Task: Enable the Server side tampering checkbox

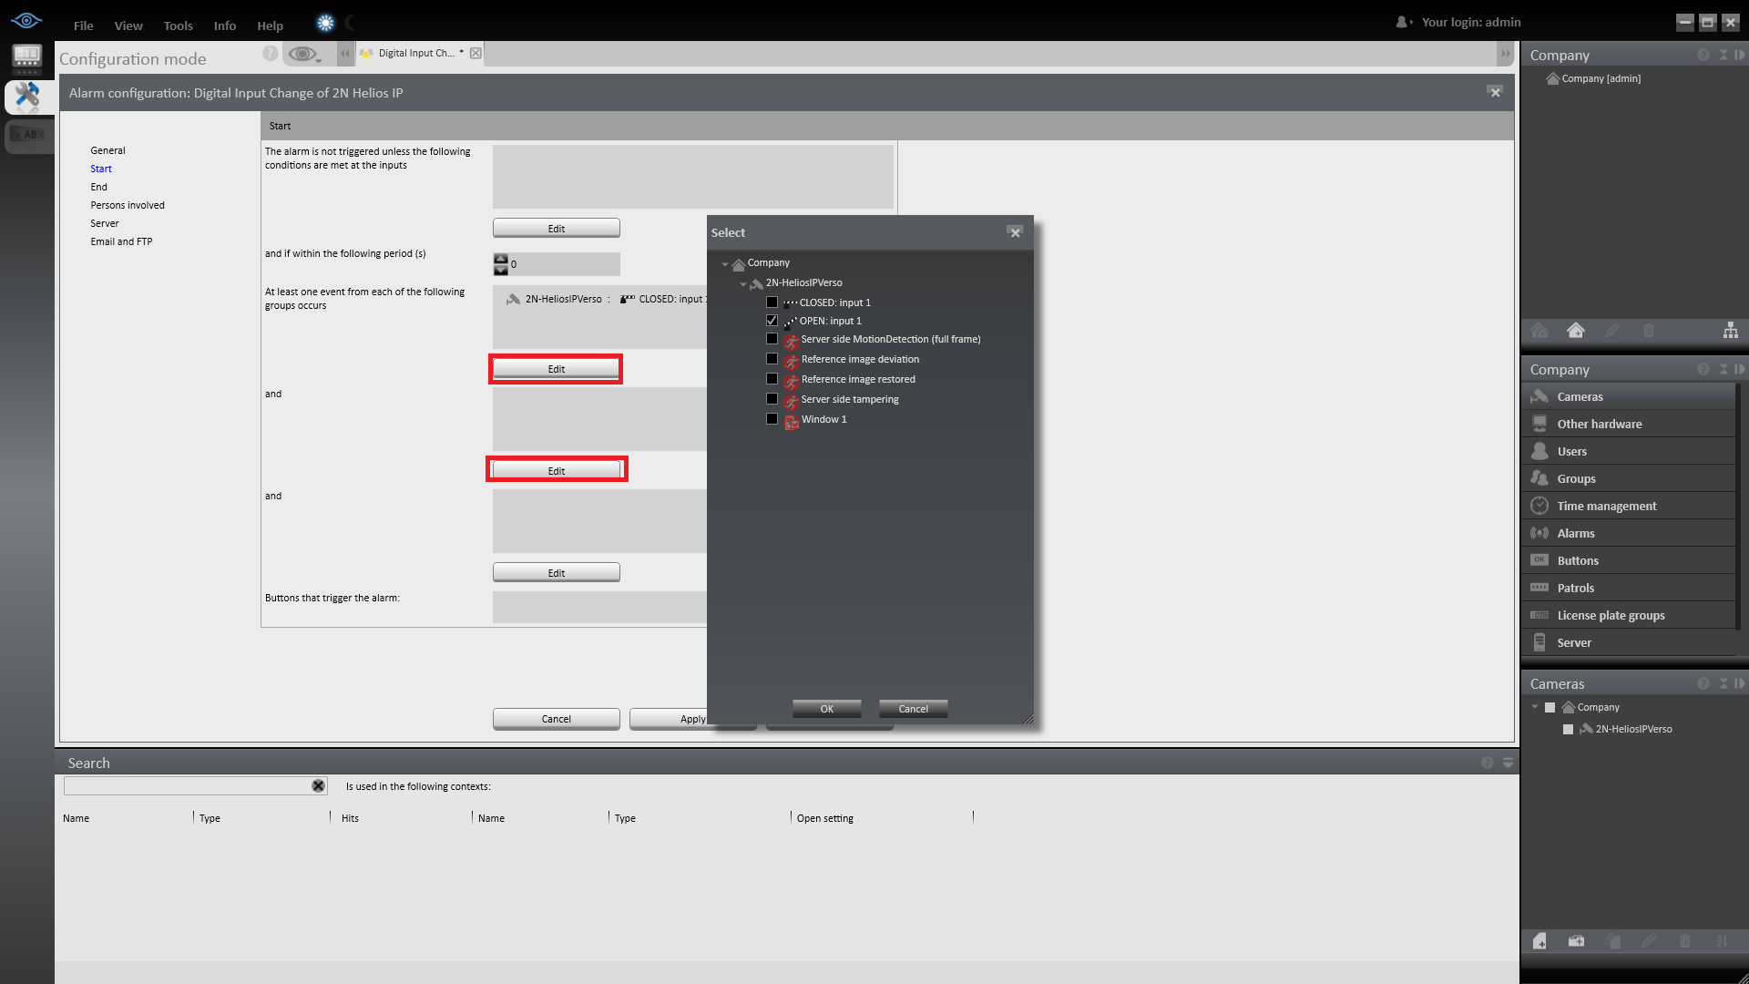Action: click(x=772, y=399)
